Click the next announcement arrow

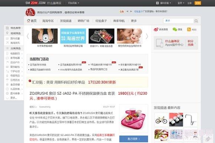pos(131,11)
